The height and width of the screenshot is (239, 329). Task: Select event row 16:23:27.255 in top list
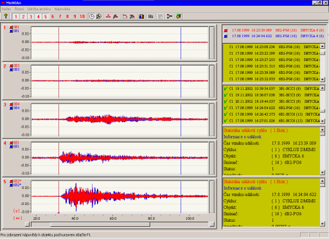tap(271, 60)
